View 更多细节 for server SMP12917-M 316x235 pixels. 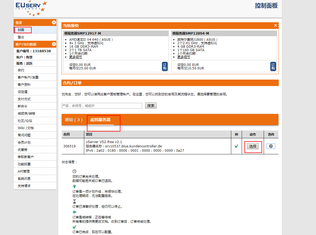click(x=76, y=57)
